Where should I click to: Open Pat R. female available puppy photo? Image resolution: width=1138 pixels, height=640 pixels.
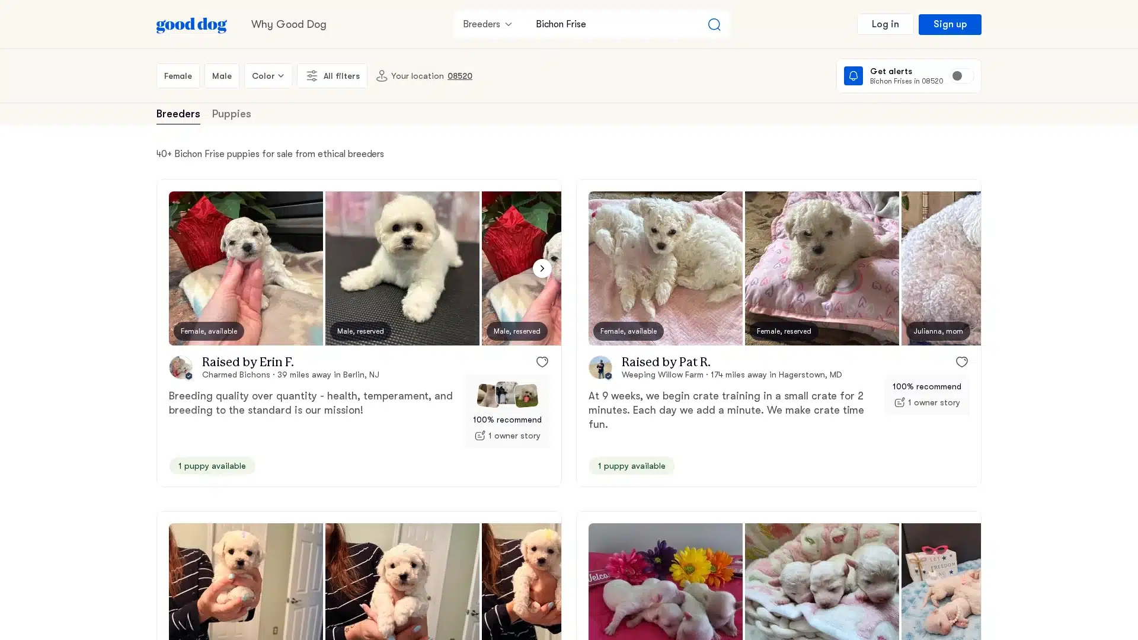coord(666,268)
